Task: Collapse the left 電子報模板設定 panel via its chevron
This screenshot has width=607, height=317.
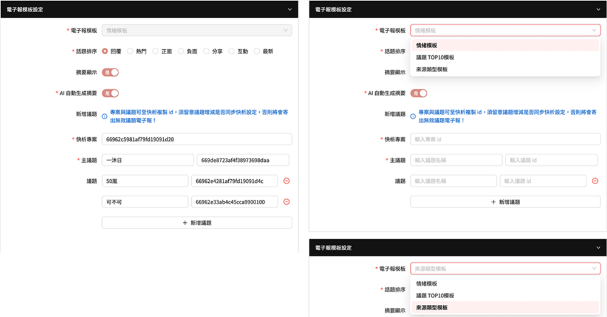Action: (x=290, y=10)
